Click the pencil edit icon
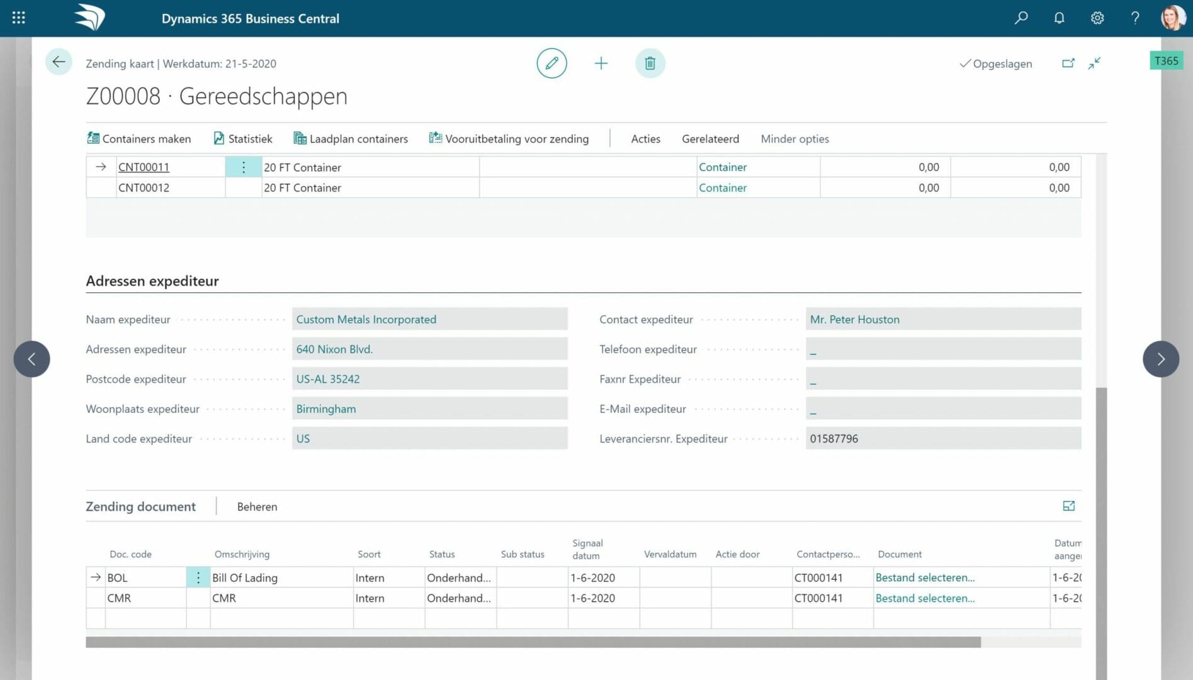 (x=551, y=64)
